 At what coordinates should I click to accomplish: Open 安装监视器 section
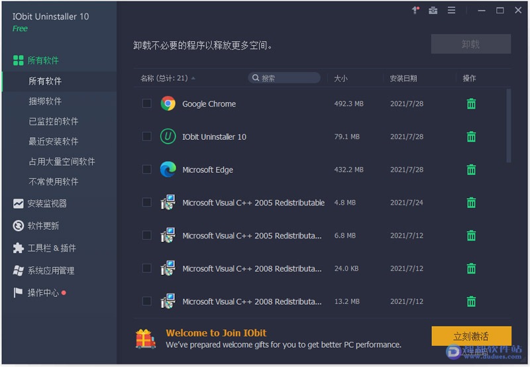coord(40,203)
